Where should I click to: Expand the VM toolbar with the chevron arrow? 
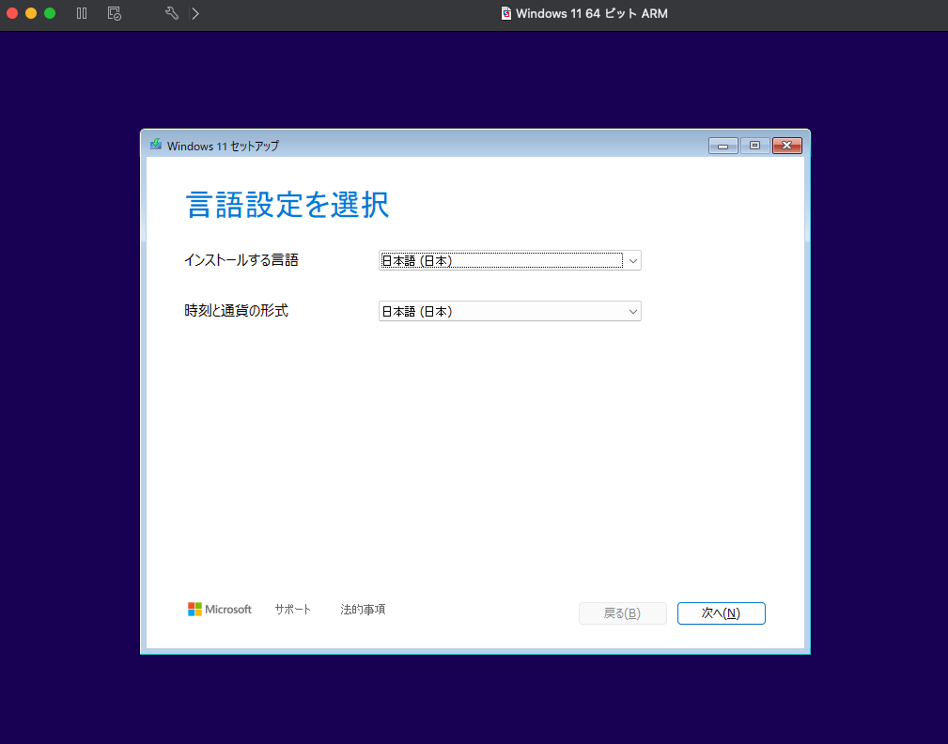pyautogui.click(x=194, y=13)
